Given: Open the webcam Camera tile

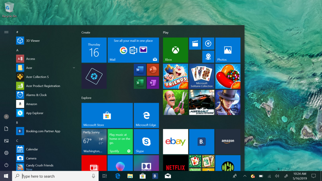Looking at the screenshot, I should [x=208, y=57].
